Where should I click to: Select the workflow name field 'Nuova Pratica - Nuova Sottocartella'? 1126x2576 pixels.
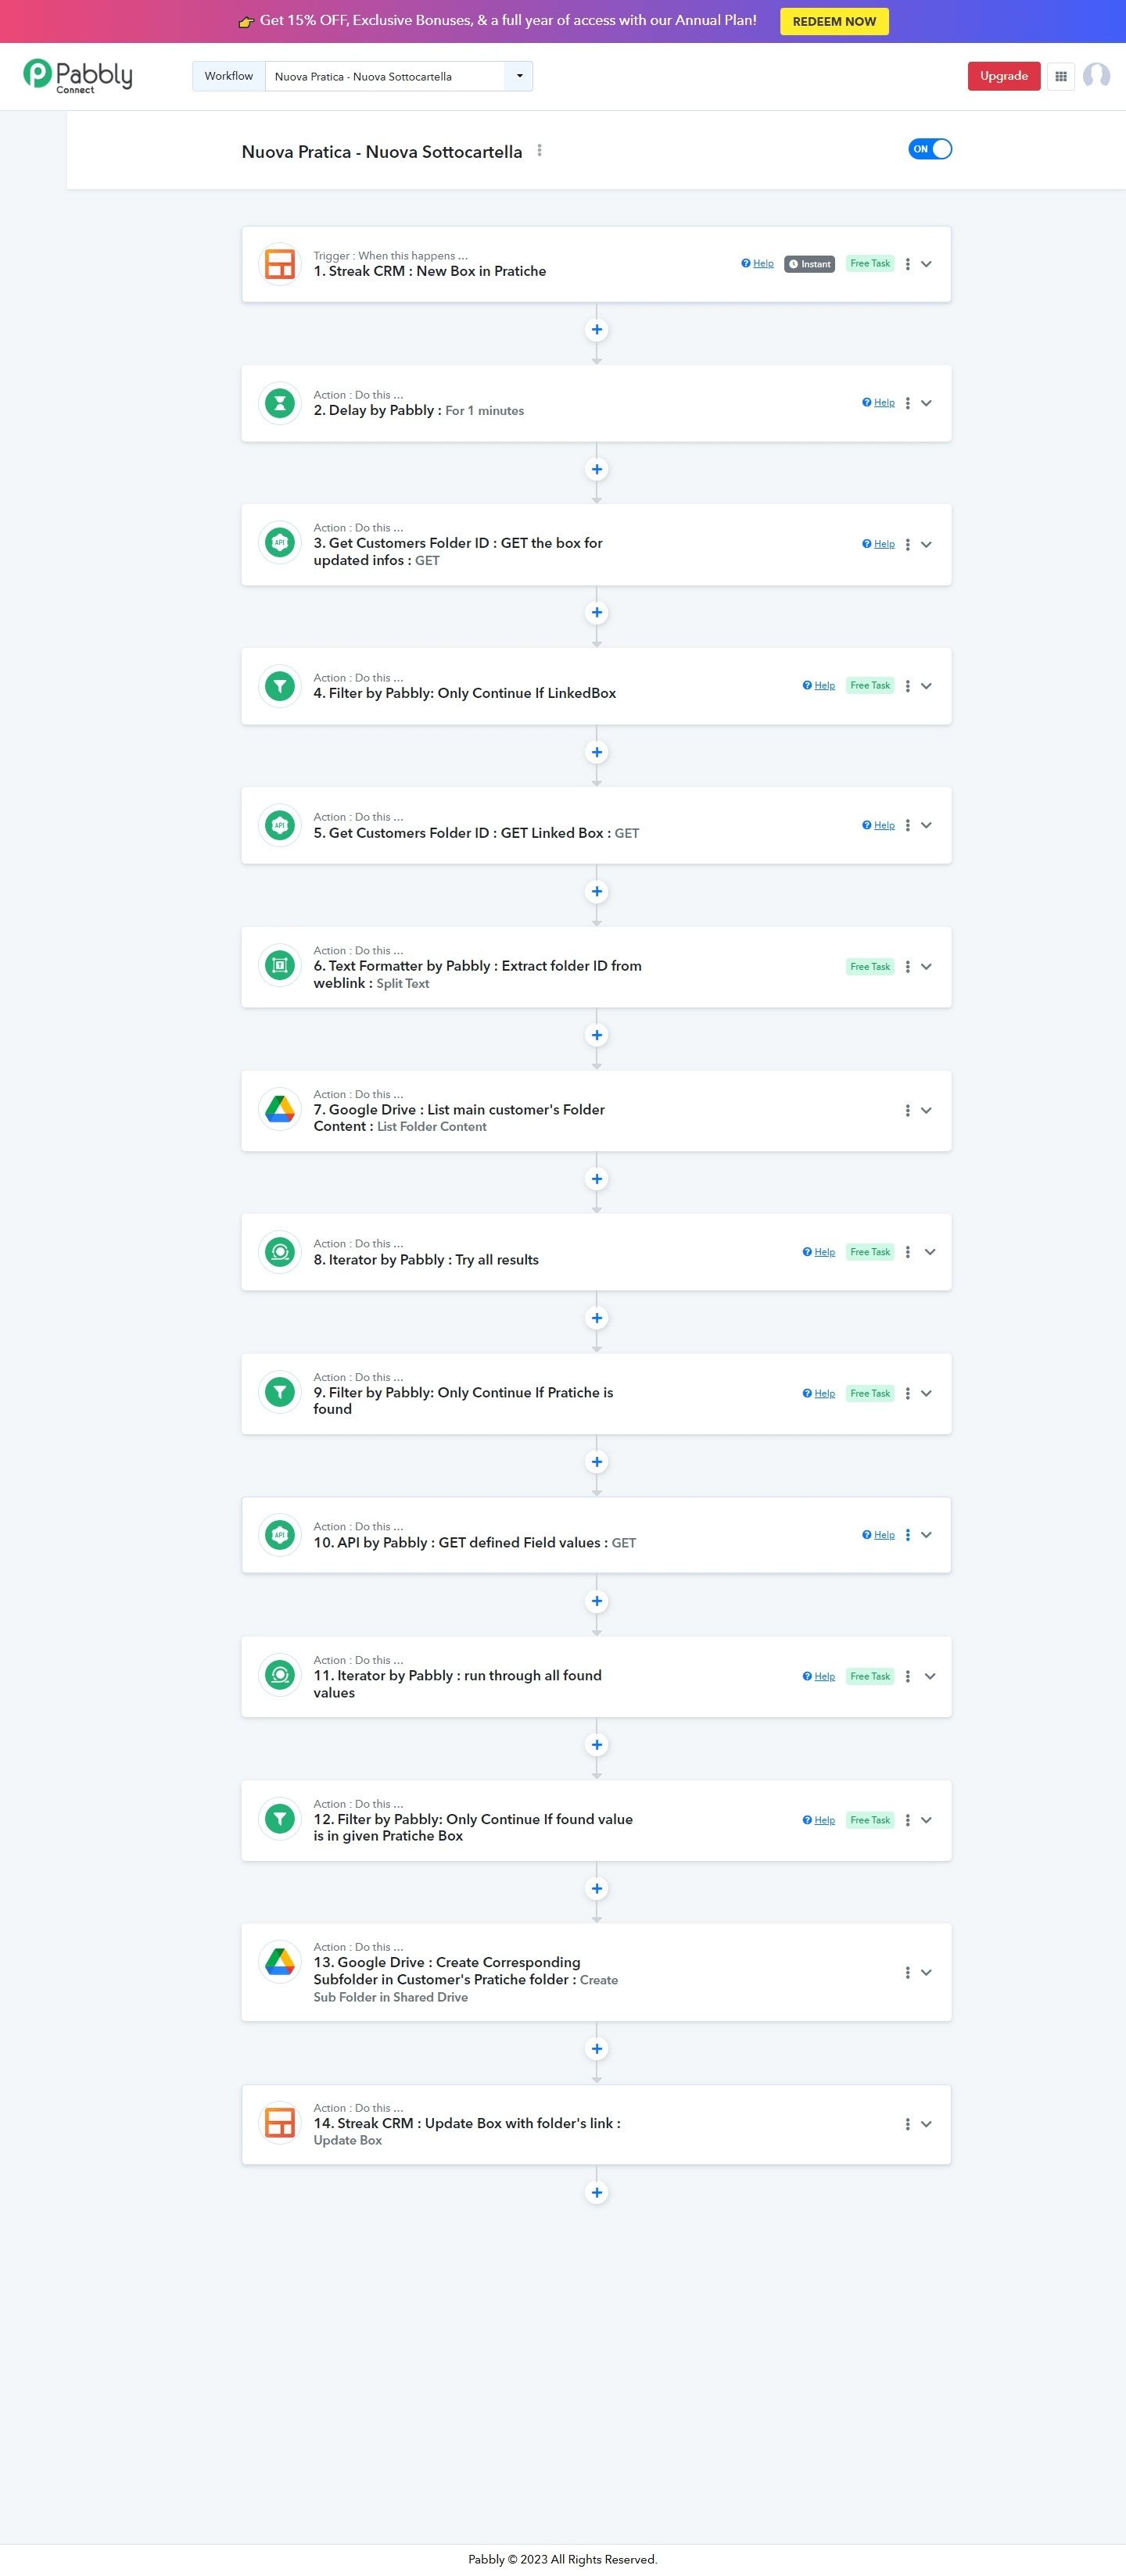point(385,76)
